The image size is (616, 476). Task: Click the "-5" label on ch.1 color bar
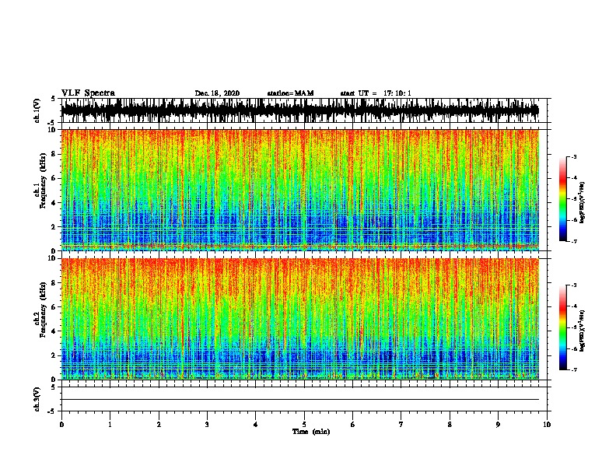[x=574, y=199]
